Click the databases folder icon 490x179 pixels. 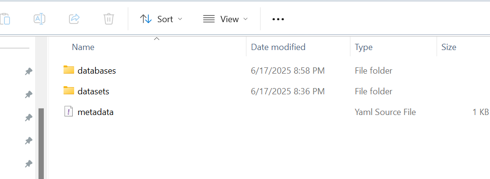[69, 70]
